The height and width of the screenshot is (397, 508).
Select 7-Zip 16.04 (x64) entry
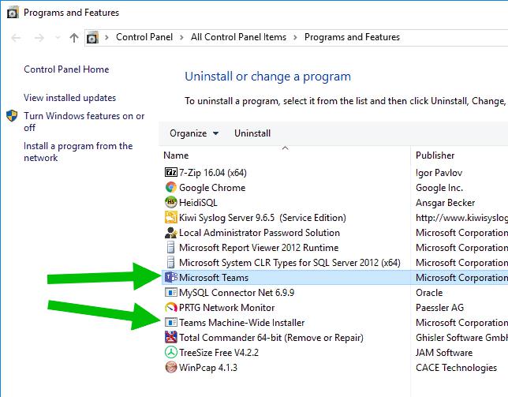tap(213, 172)
